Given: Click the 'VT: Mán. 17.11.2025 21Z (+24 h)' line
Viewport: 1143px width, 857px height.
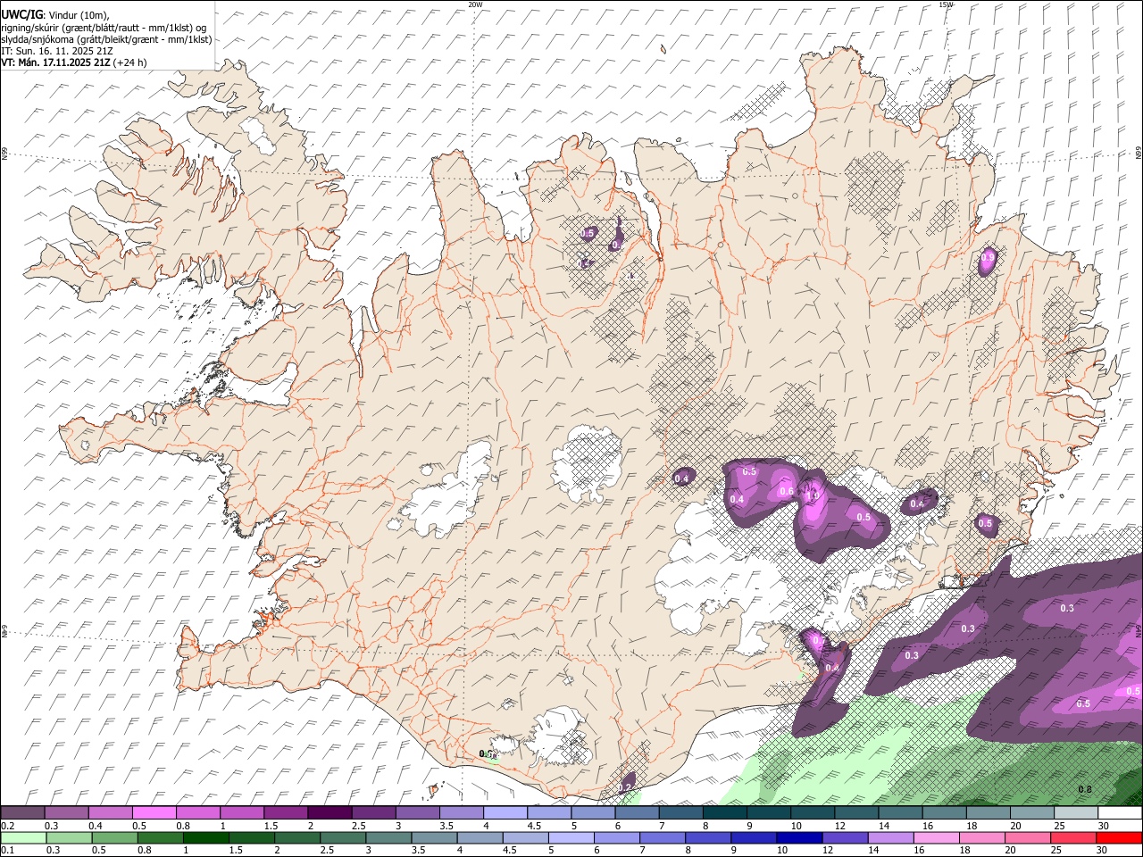Looking at the screenshot, I should pyautogui.click(x=74, y=62).
